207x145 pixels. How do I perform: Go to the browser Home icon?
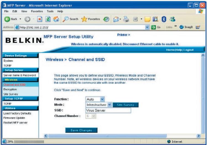[56, 19]
